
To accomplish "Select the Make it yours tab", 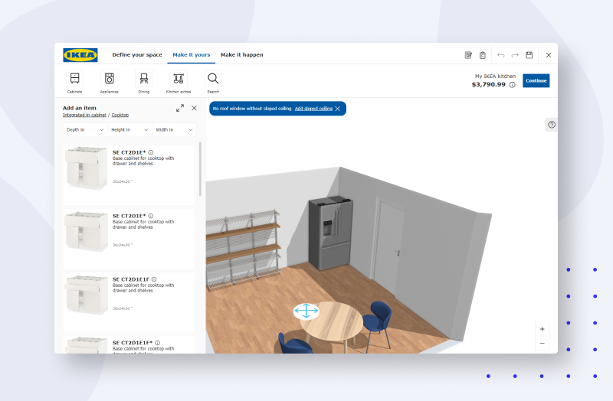I will click(x=191, y=54).
